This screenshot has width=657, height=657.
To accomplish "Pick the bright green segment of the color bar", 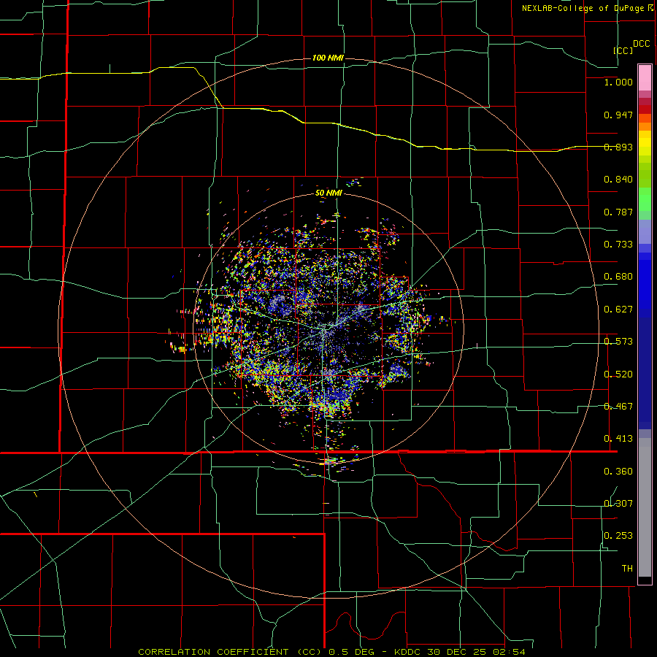I will click(x=645, y=199).
